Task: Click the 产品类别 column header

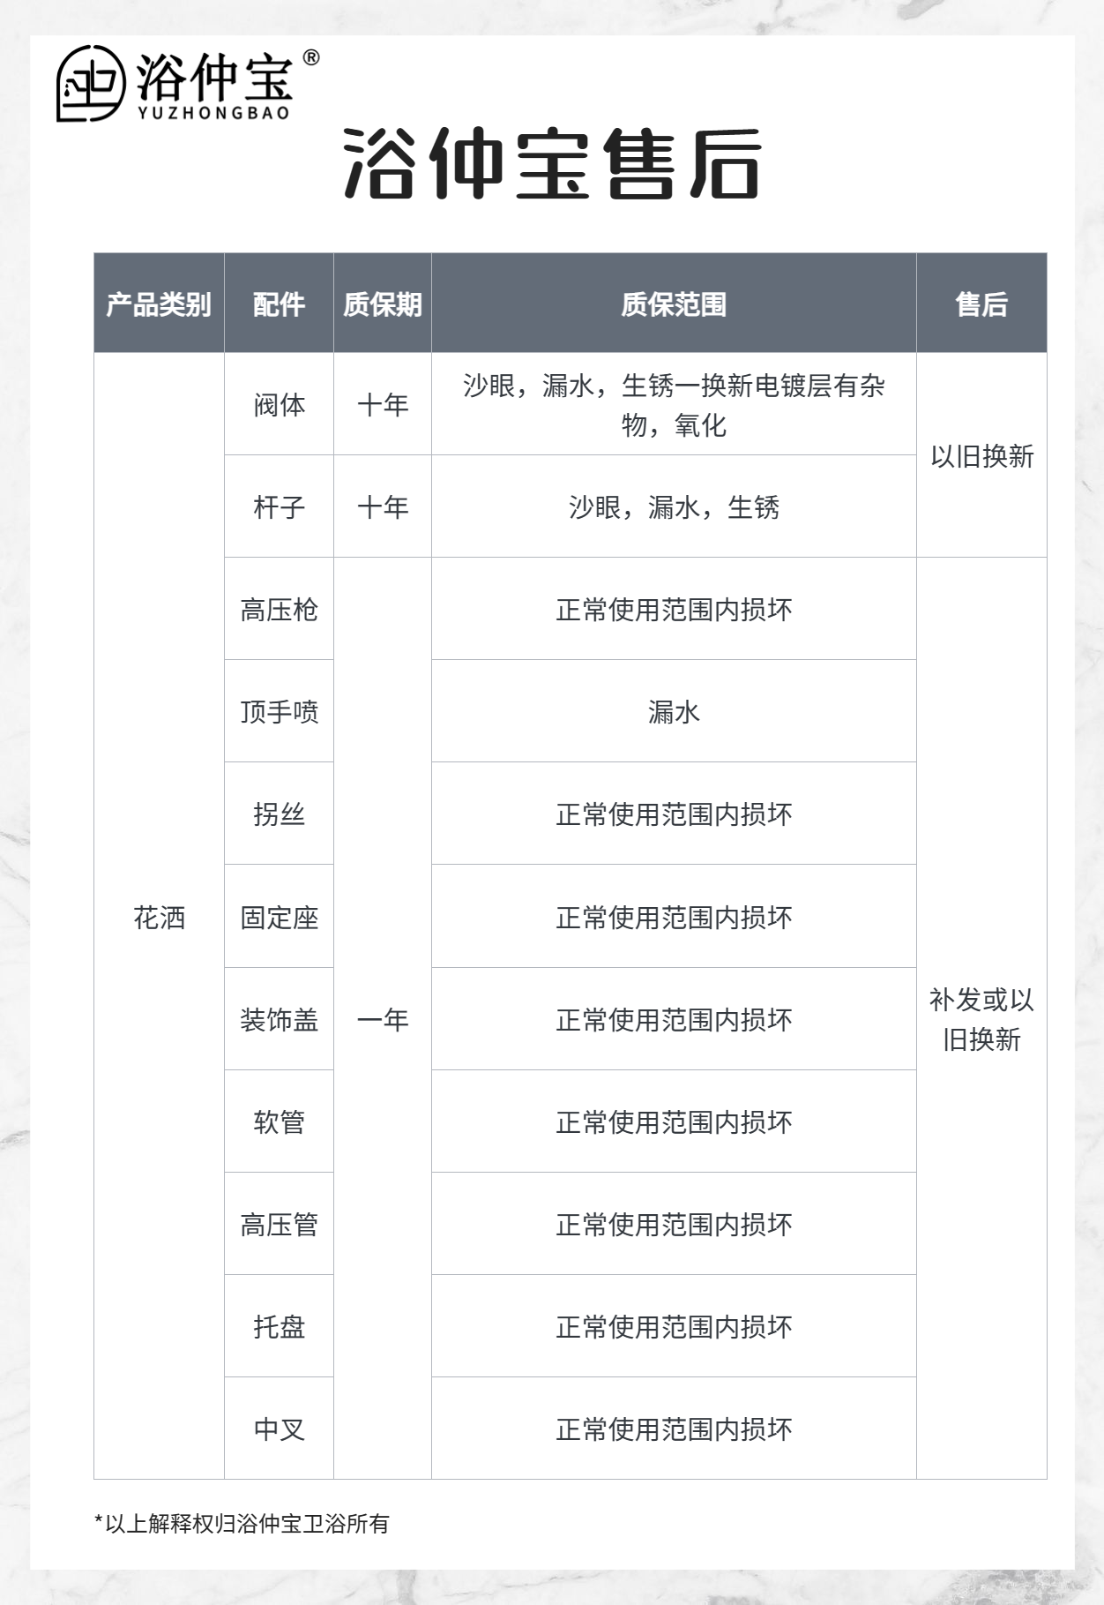Action: coord(159,304)
